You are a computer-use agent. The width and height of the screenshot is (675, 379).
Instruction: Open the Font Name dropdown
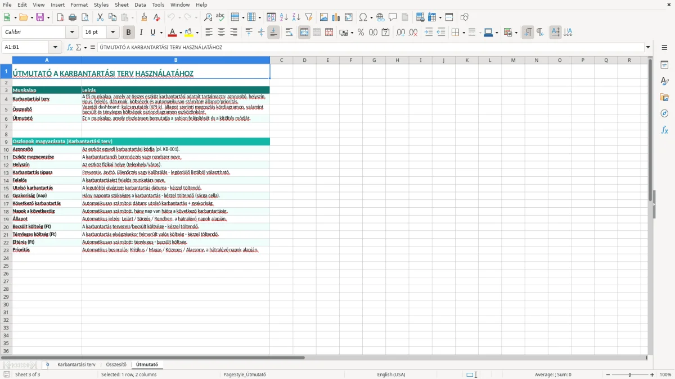point(72,33)
